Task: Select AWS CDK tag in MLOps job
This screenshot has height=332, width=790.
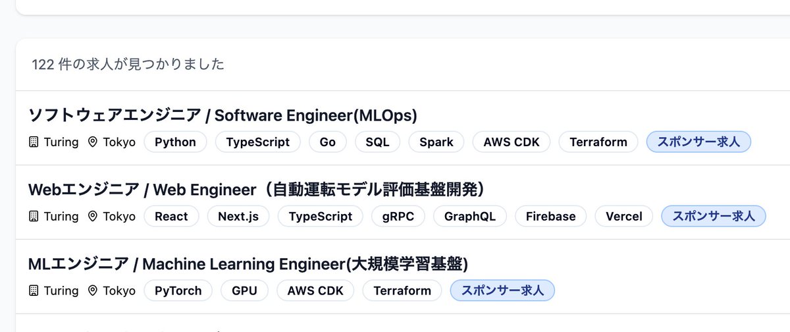Action: [512, 142]
